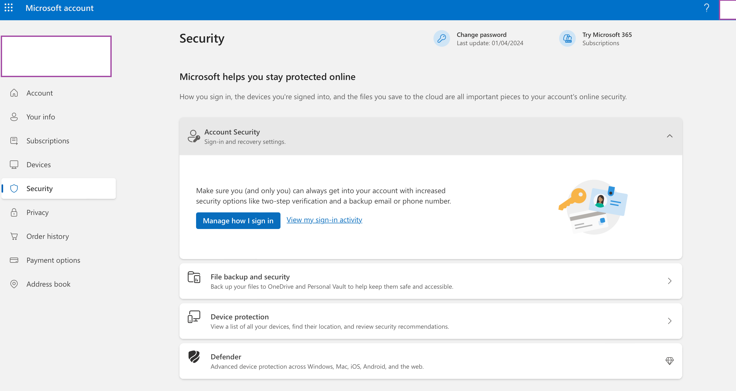Click the Defender shield icon
Viewport: 736px width, 391px height.
194,357
